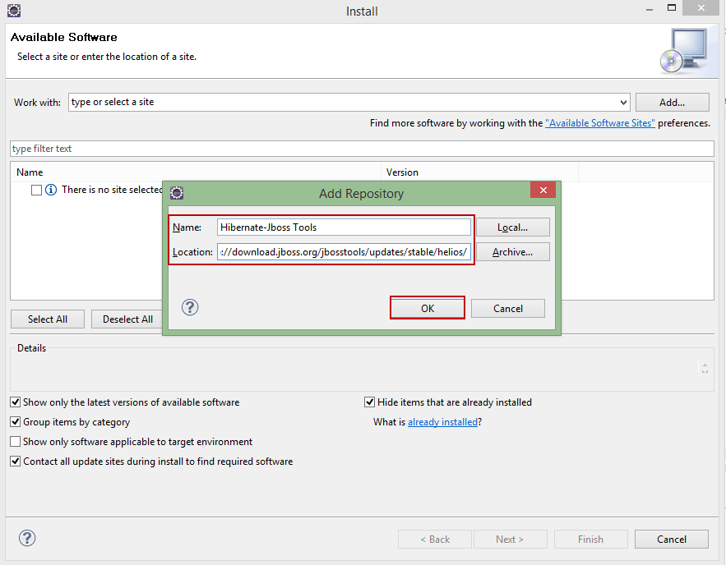
Task: Click the Local... button
Action: coord(513,227)
